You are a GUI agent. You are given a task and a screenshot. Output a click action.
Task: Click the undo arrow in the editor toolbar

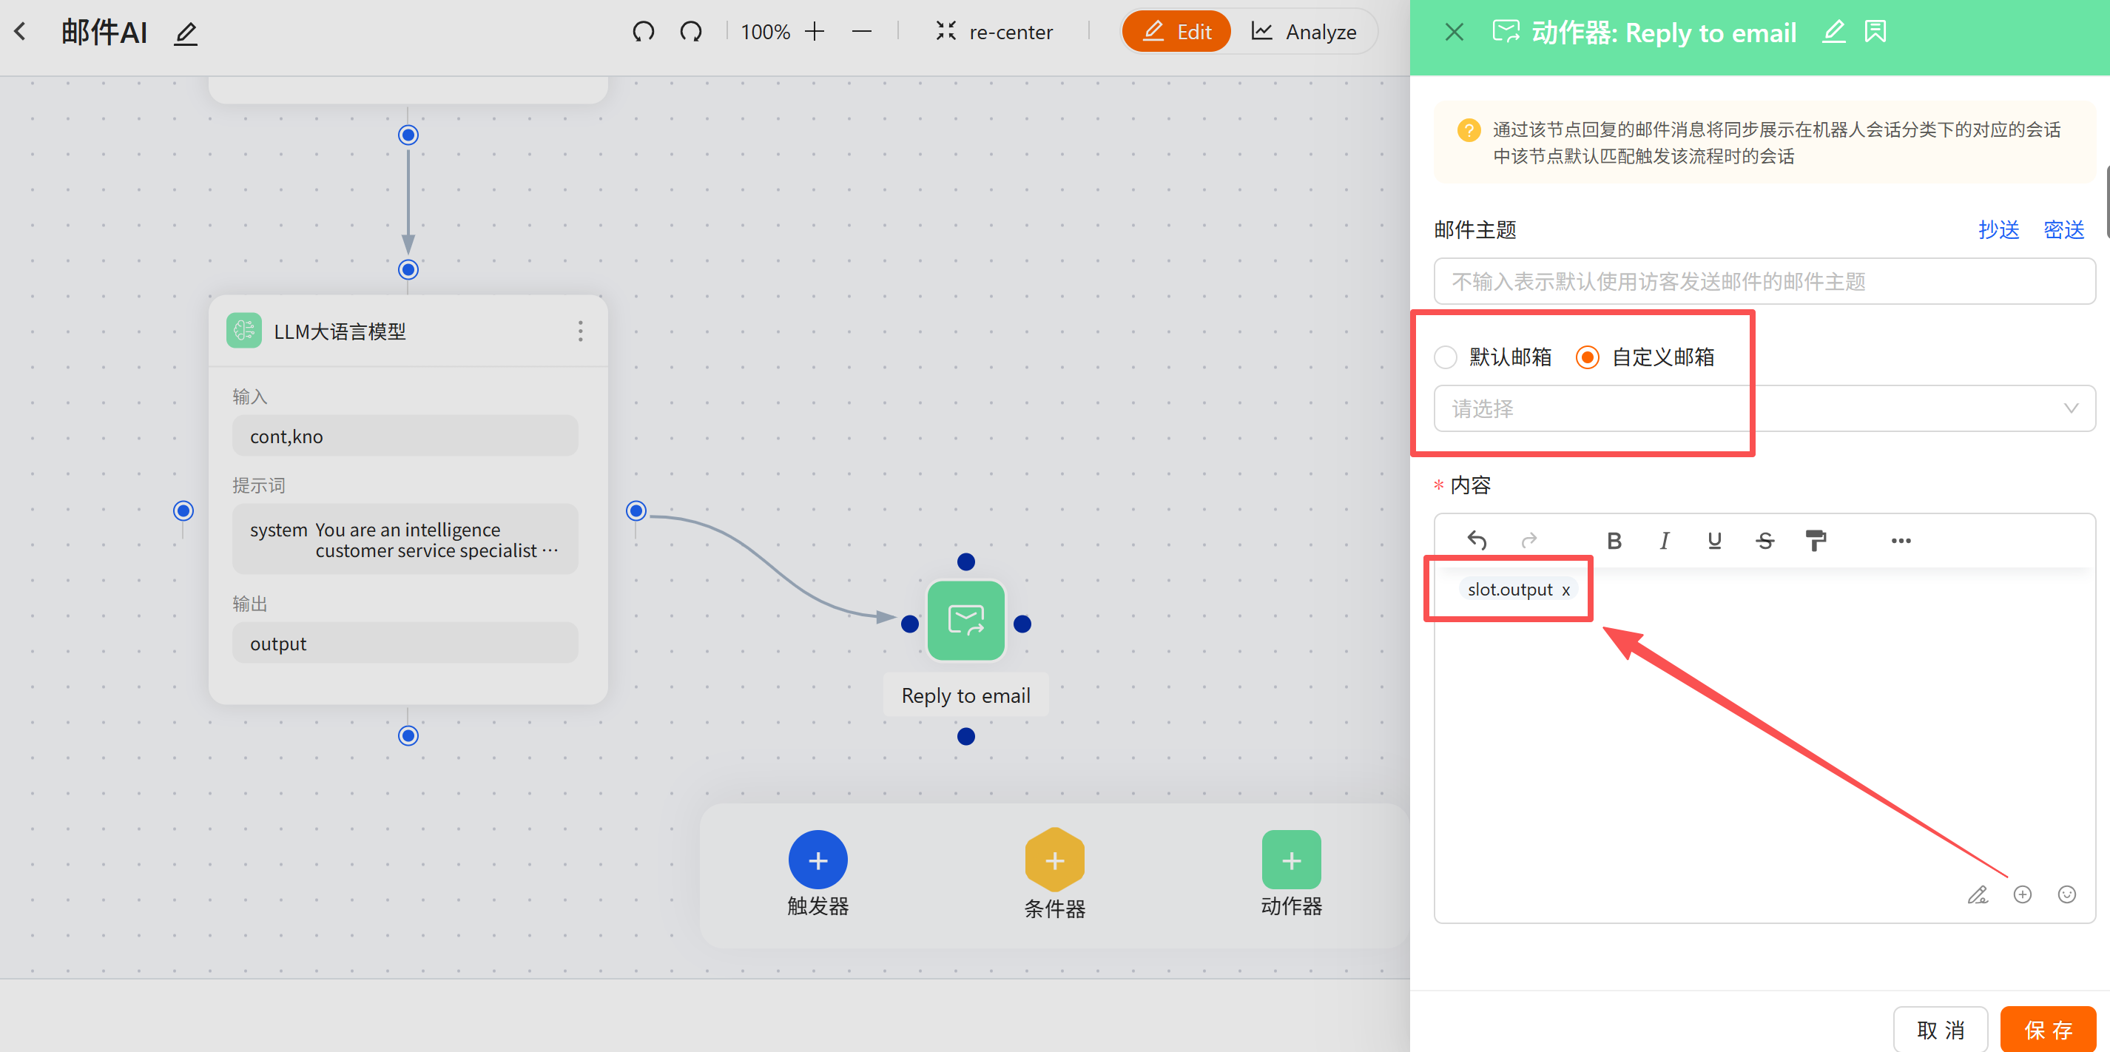1477,540
